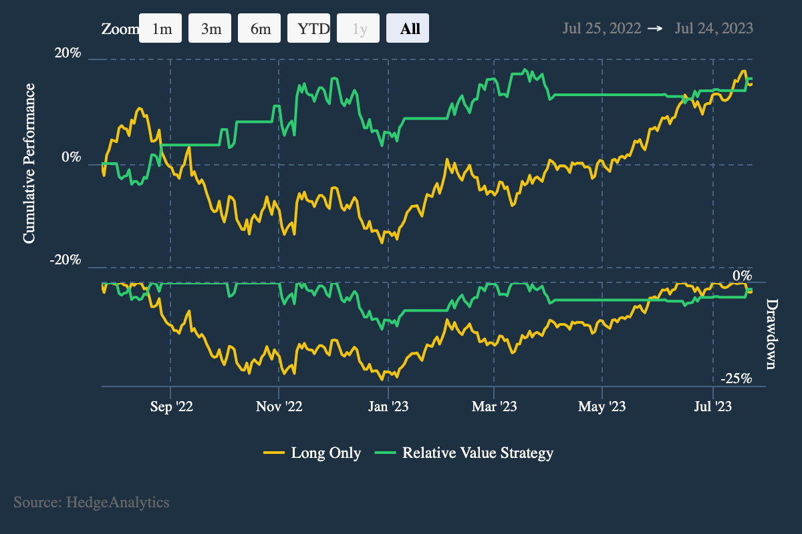Viewport: 802px width, 534px height.
Task: Click the green Relative Value Strategy legend marker
Action: point(385,453)
